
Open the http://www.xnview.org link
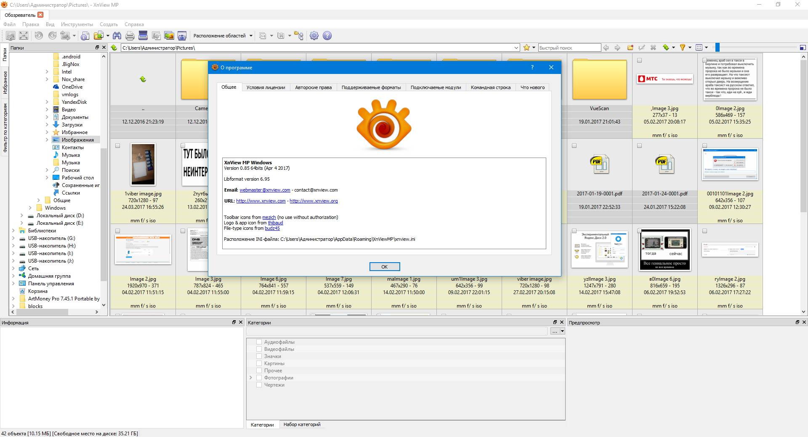pyautogui.click(x=314, y=201)
